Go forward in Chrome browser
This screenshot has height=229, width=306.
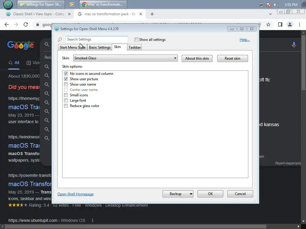click(x=16, y=24)
